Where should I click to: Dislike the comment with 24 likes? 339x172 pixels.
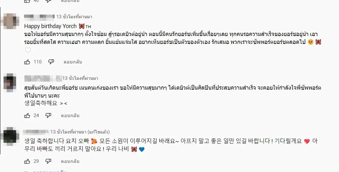(48, 116)
